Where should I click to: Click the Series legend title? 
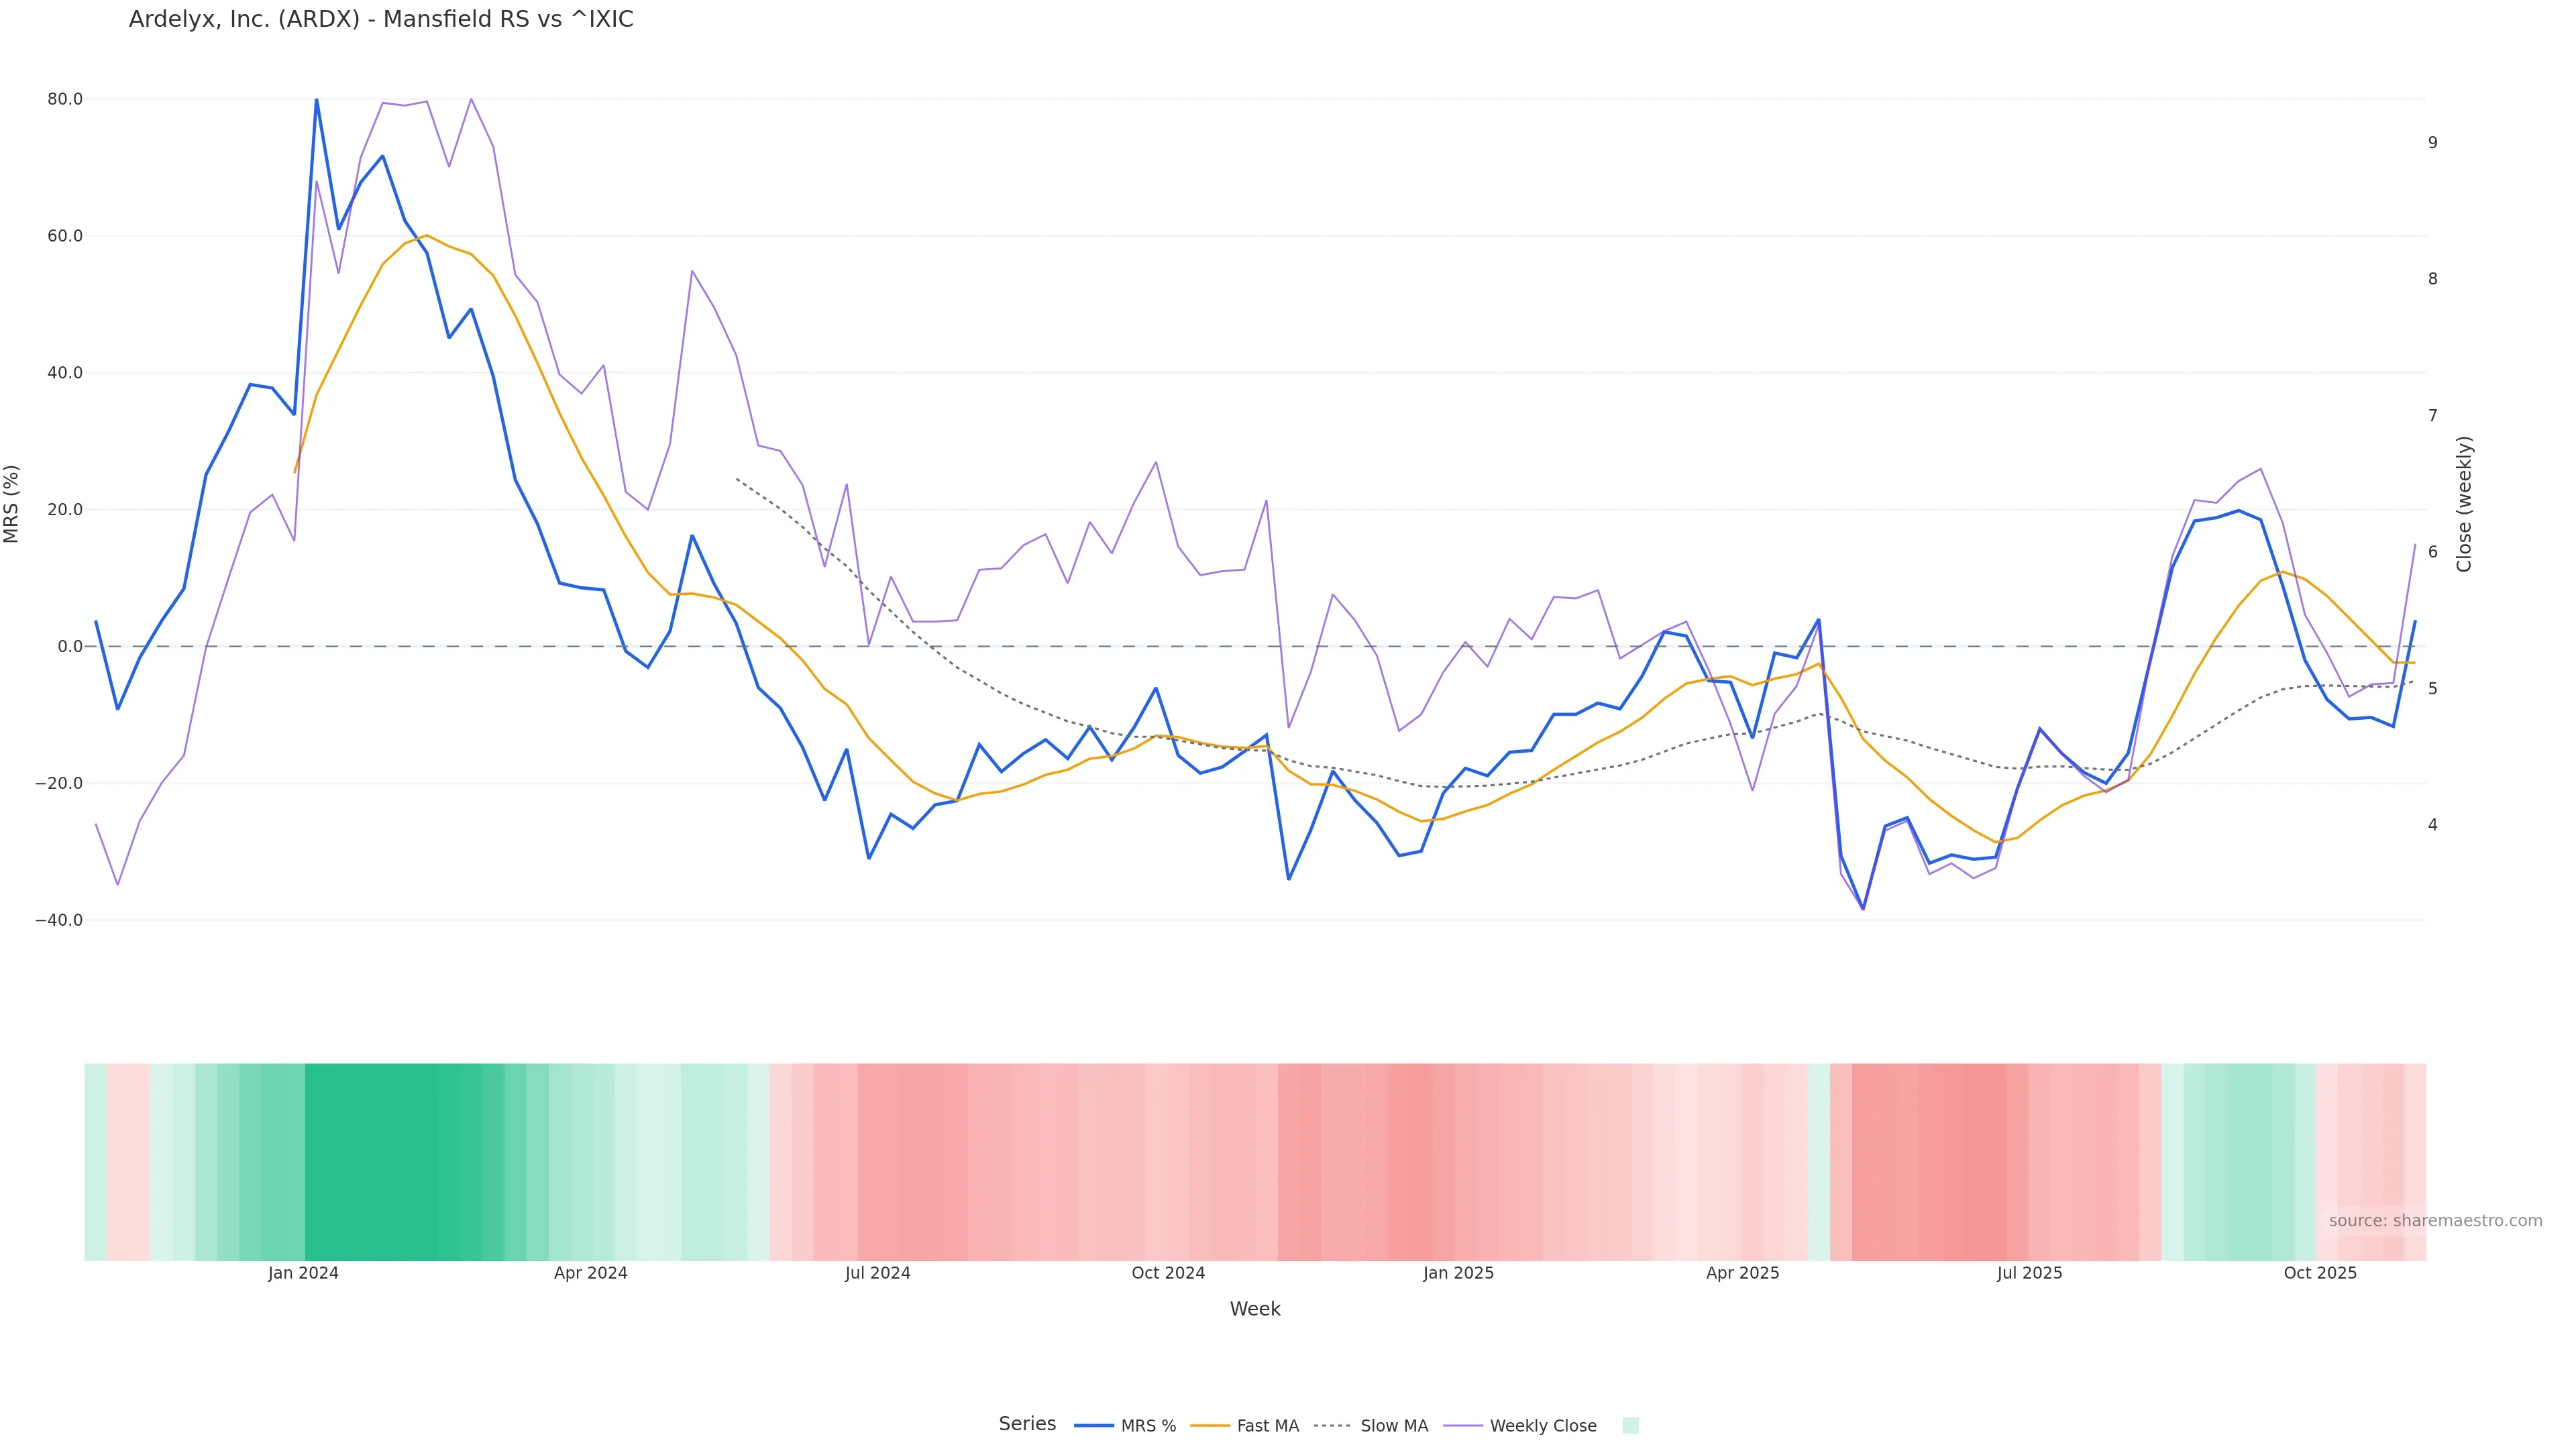pyautogui.click(x=1027, y=1424)
